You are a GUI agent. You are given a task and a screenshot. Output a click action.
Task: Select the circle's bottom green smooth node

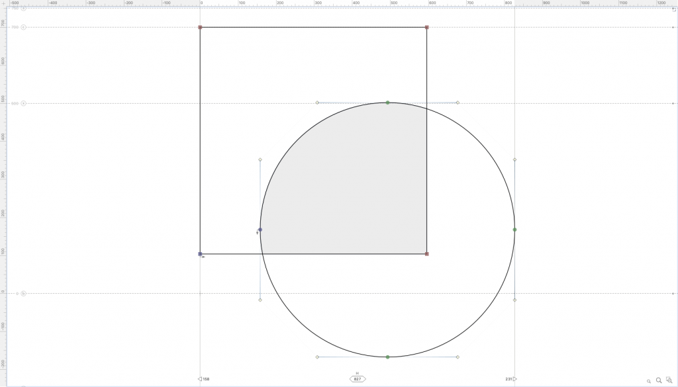coord(387,357)
